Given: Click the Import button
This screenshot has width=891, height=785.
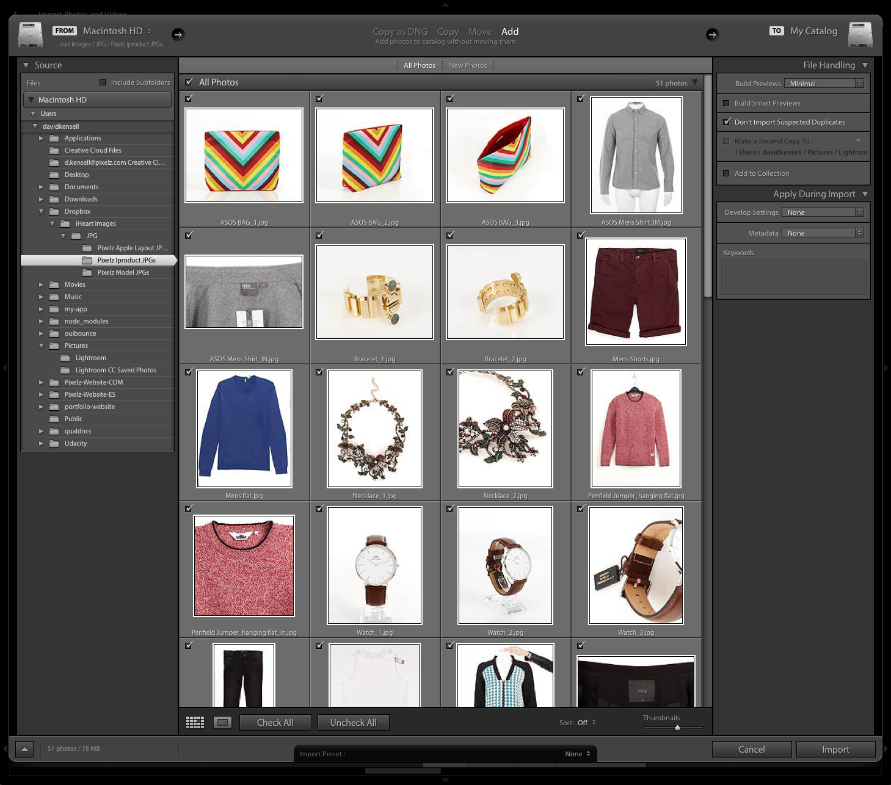Looking at the screenshot, I should [835, 750].
